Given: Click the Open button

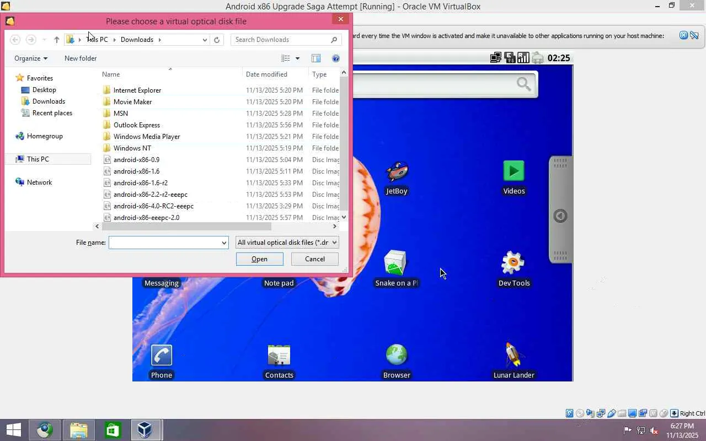Looking at the screenshot, I should 259,259.
